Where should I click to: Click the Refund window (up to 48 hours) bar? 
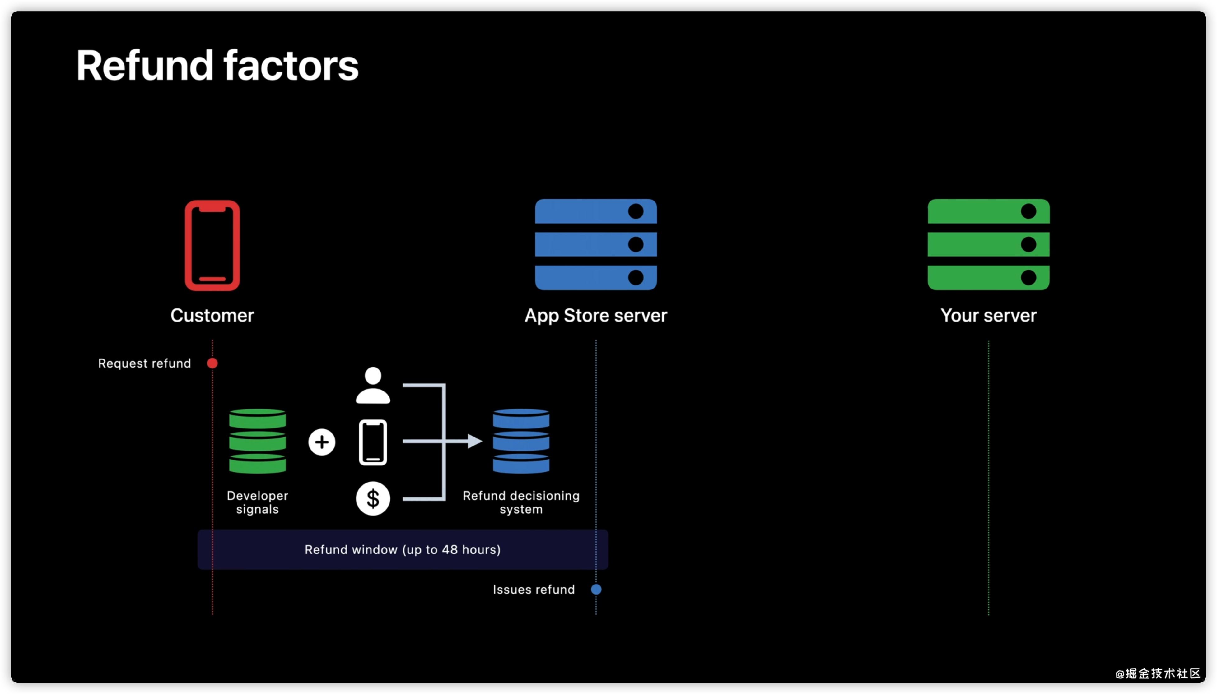click(403, 550)
